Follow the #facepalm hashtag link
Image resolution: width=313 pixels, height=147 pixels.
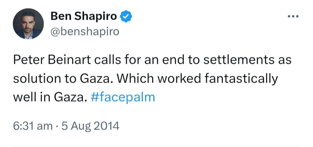pyautogui.click(x=123, y=98)
